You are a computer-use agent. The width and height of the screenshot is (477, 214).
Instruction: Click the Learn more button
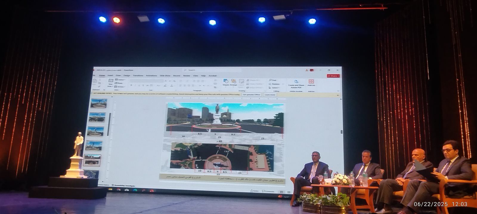click(x=270, y=95)
